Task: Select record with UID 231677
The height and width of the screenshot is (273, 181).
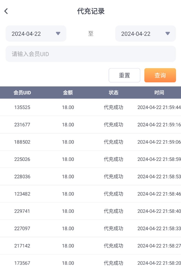Action: click(22, 125)
